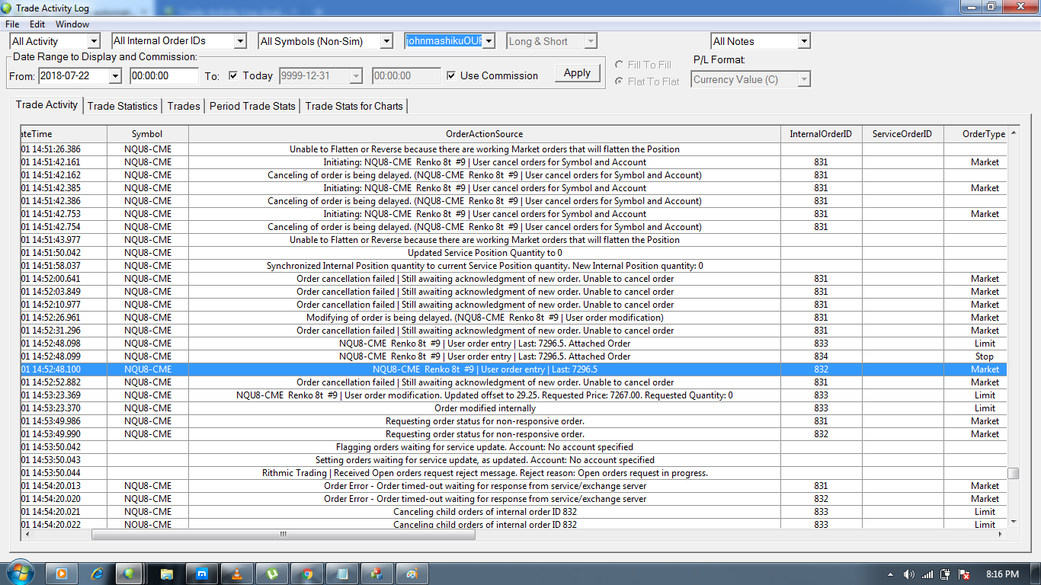Click the Apply button
Image resolution: width=1041 pixels, height=585 pixels.
pyautogui.click(x=577, y=73)
